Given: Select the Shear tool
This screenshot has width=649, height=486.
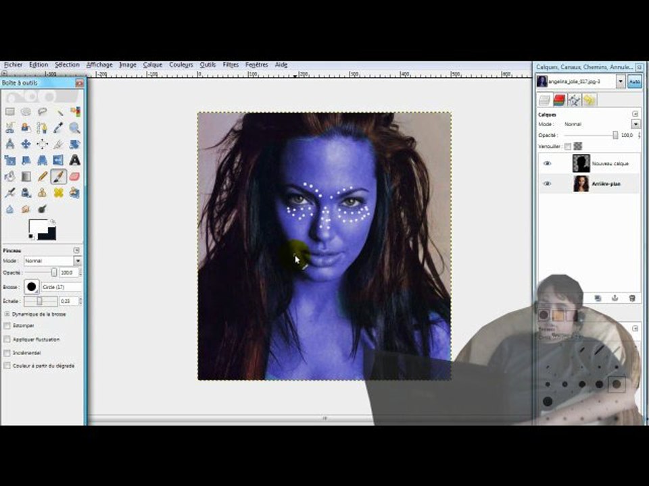Looking at the screenshot, I should [x=26, y=161].
